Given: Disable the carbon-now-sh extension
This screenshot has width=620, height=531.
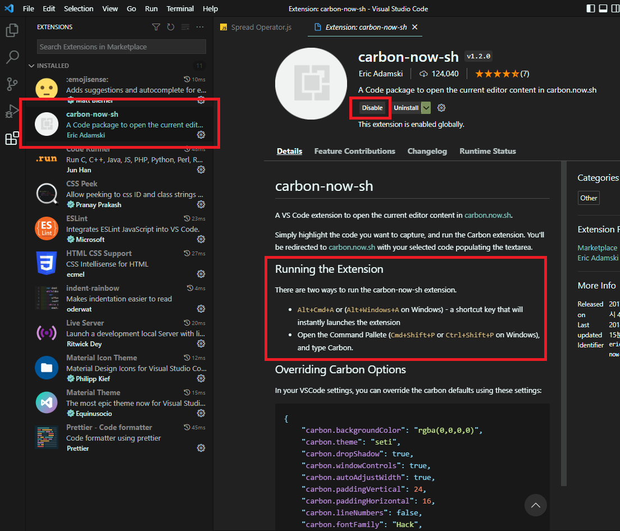Looking at the screenshot, I should [372, 107].
